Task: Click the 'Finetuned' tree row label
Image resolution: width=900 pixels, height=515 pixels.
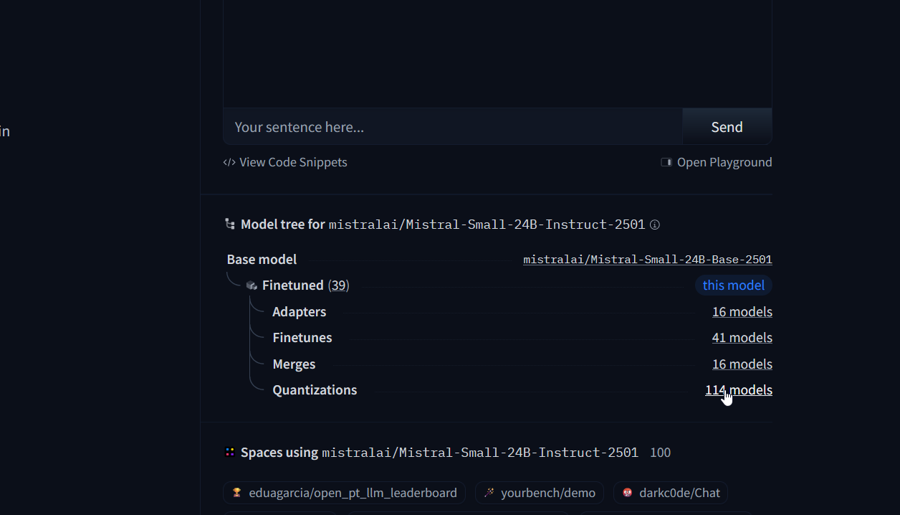Action: click(293, 285)
